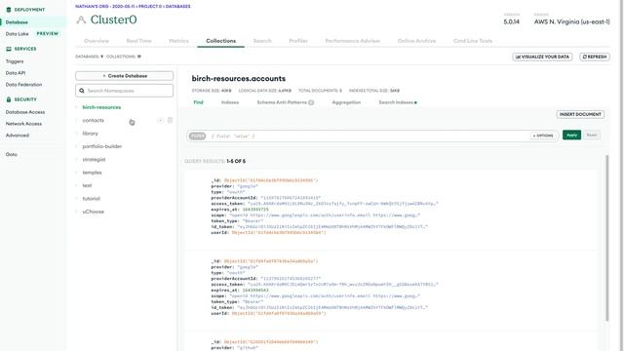Expand the strategist database chevron

tap(77, 160)
